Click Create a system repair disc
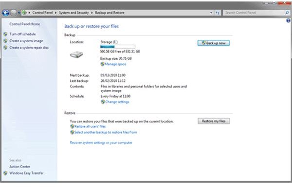Image resolution: width=292 pixels, height=187 pixels. point(29,48)
